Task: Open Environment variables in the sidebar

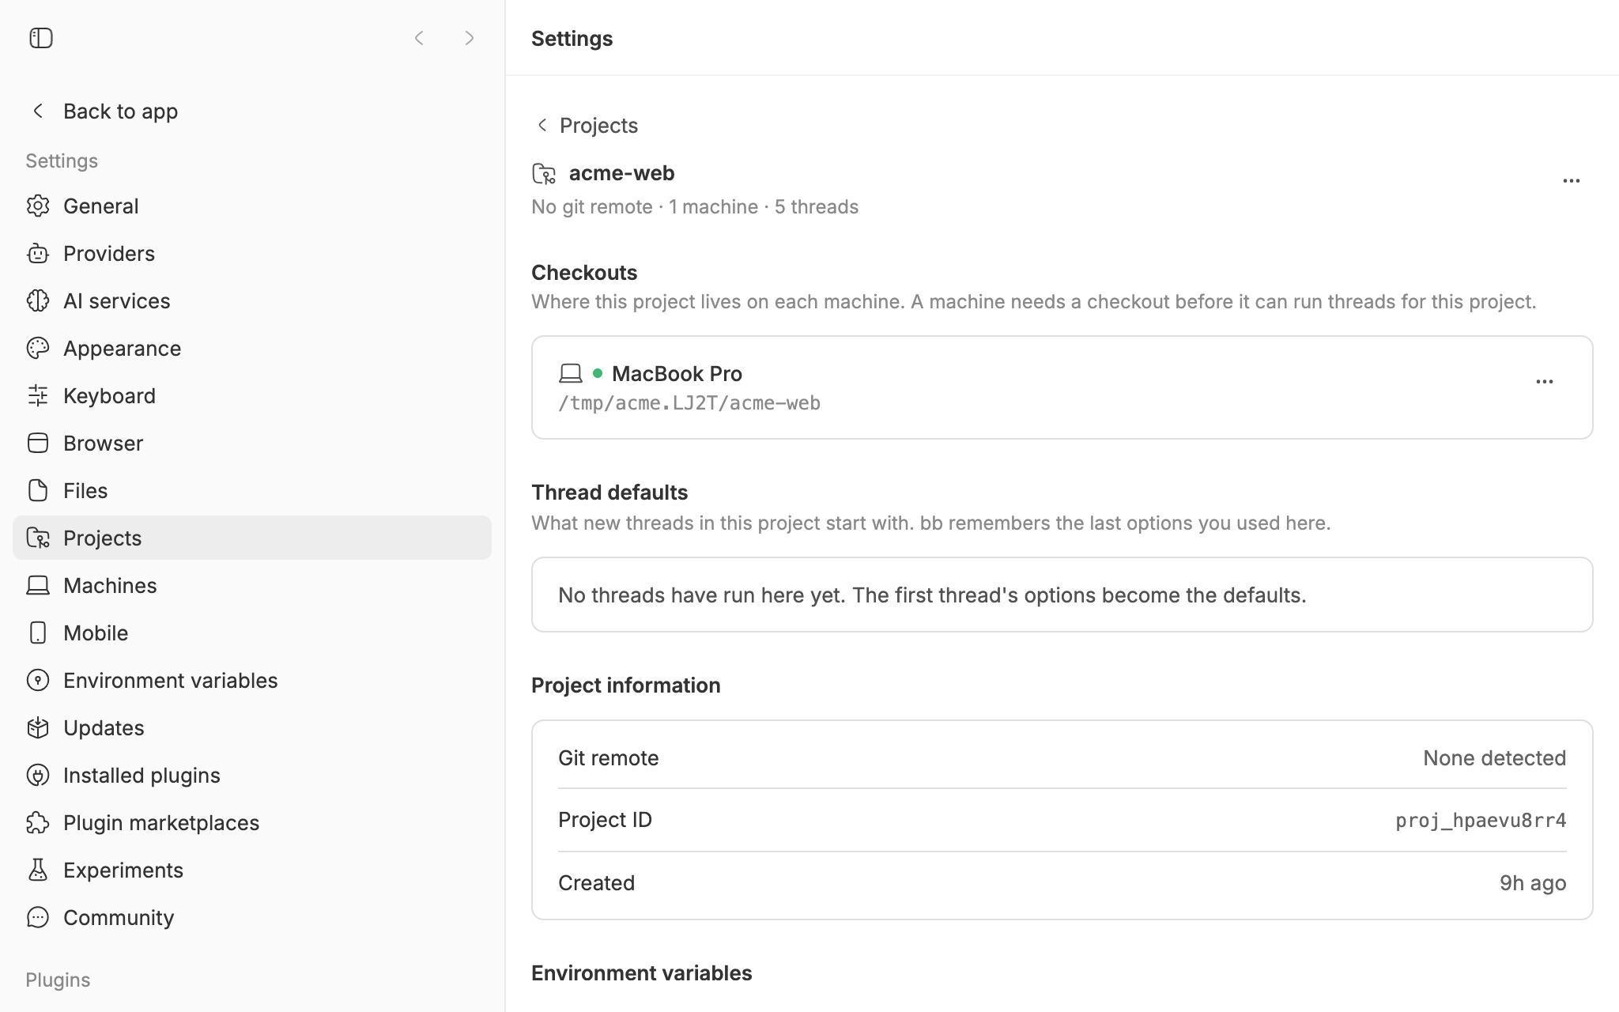Action: [x=252, y=680]
